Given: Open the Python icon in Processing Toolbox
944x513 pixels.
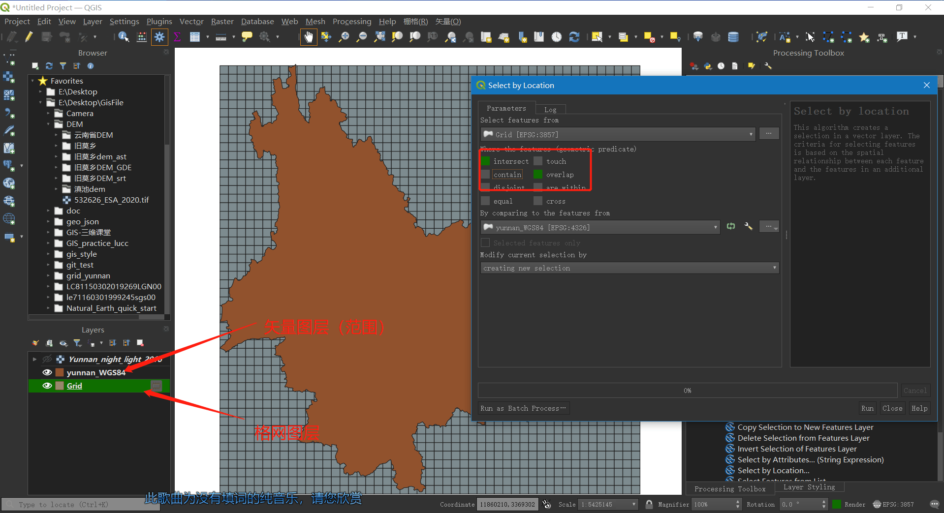Looking at the screenshot, I should [x=708, y=66].
